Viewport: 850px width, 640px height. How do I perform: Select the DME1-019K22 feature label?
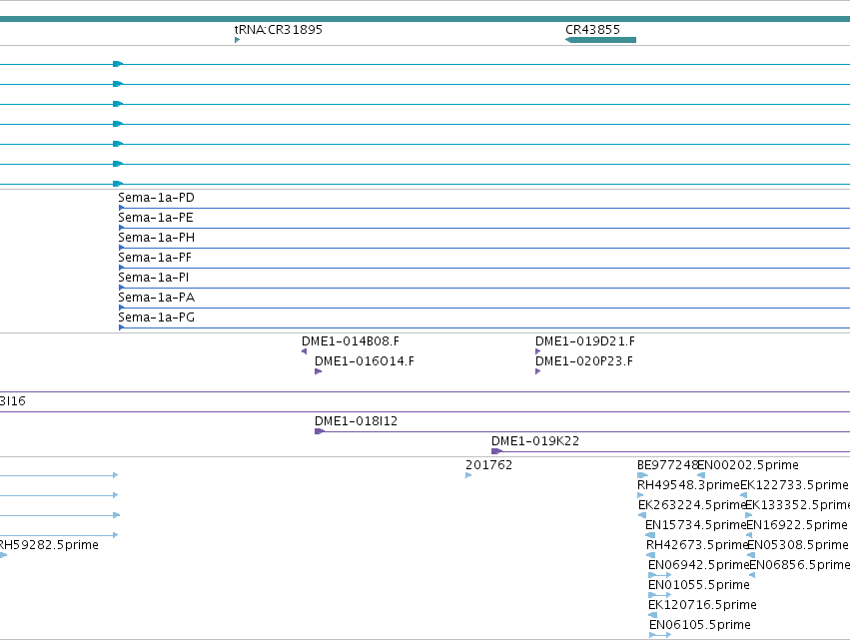coord(535,441)
